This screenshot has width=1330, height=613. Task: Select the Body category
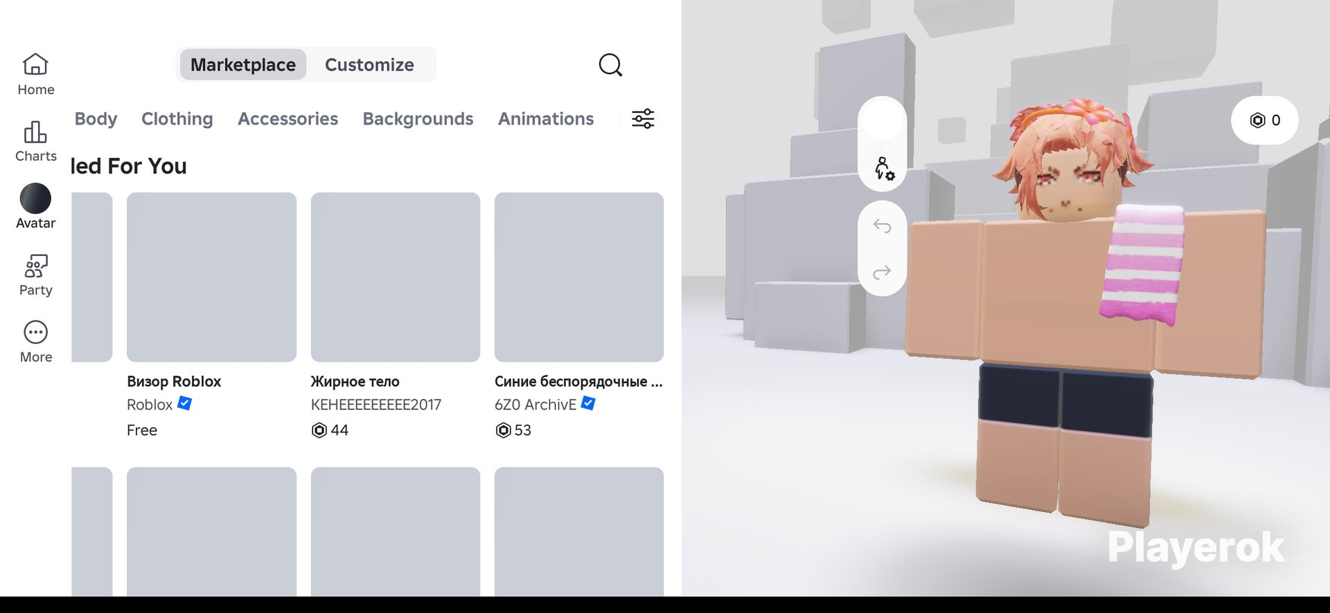click(x=96, y=119)
